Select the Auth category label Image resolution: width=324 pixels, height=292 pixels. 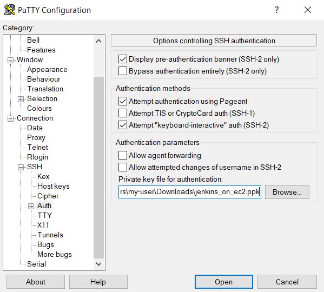click(44, 205)
